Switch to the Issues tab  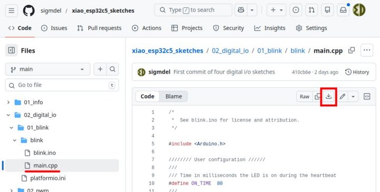coord(54,28)
